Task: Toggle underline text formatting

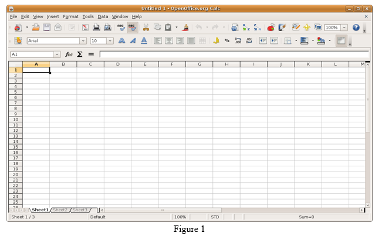Action: click(x=144, y=41)
